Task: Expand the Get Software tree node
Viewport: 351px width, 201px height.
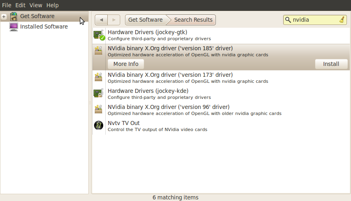Action: coord(4,16)
